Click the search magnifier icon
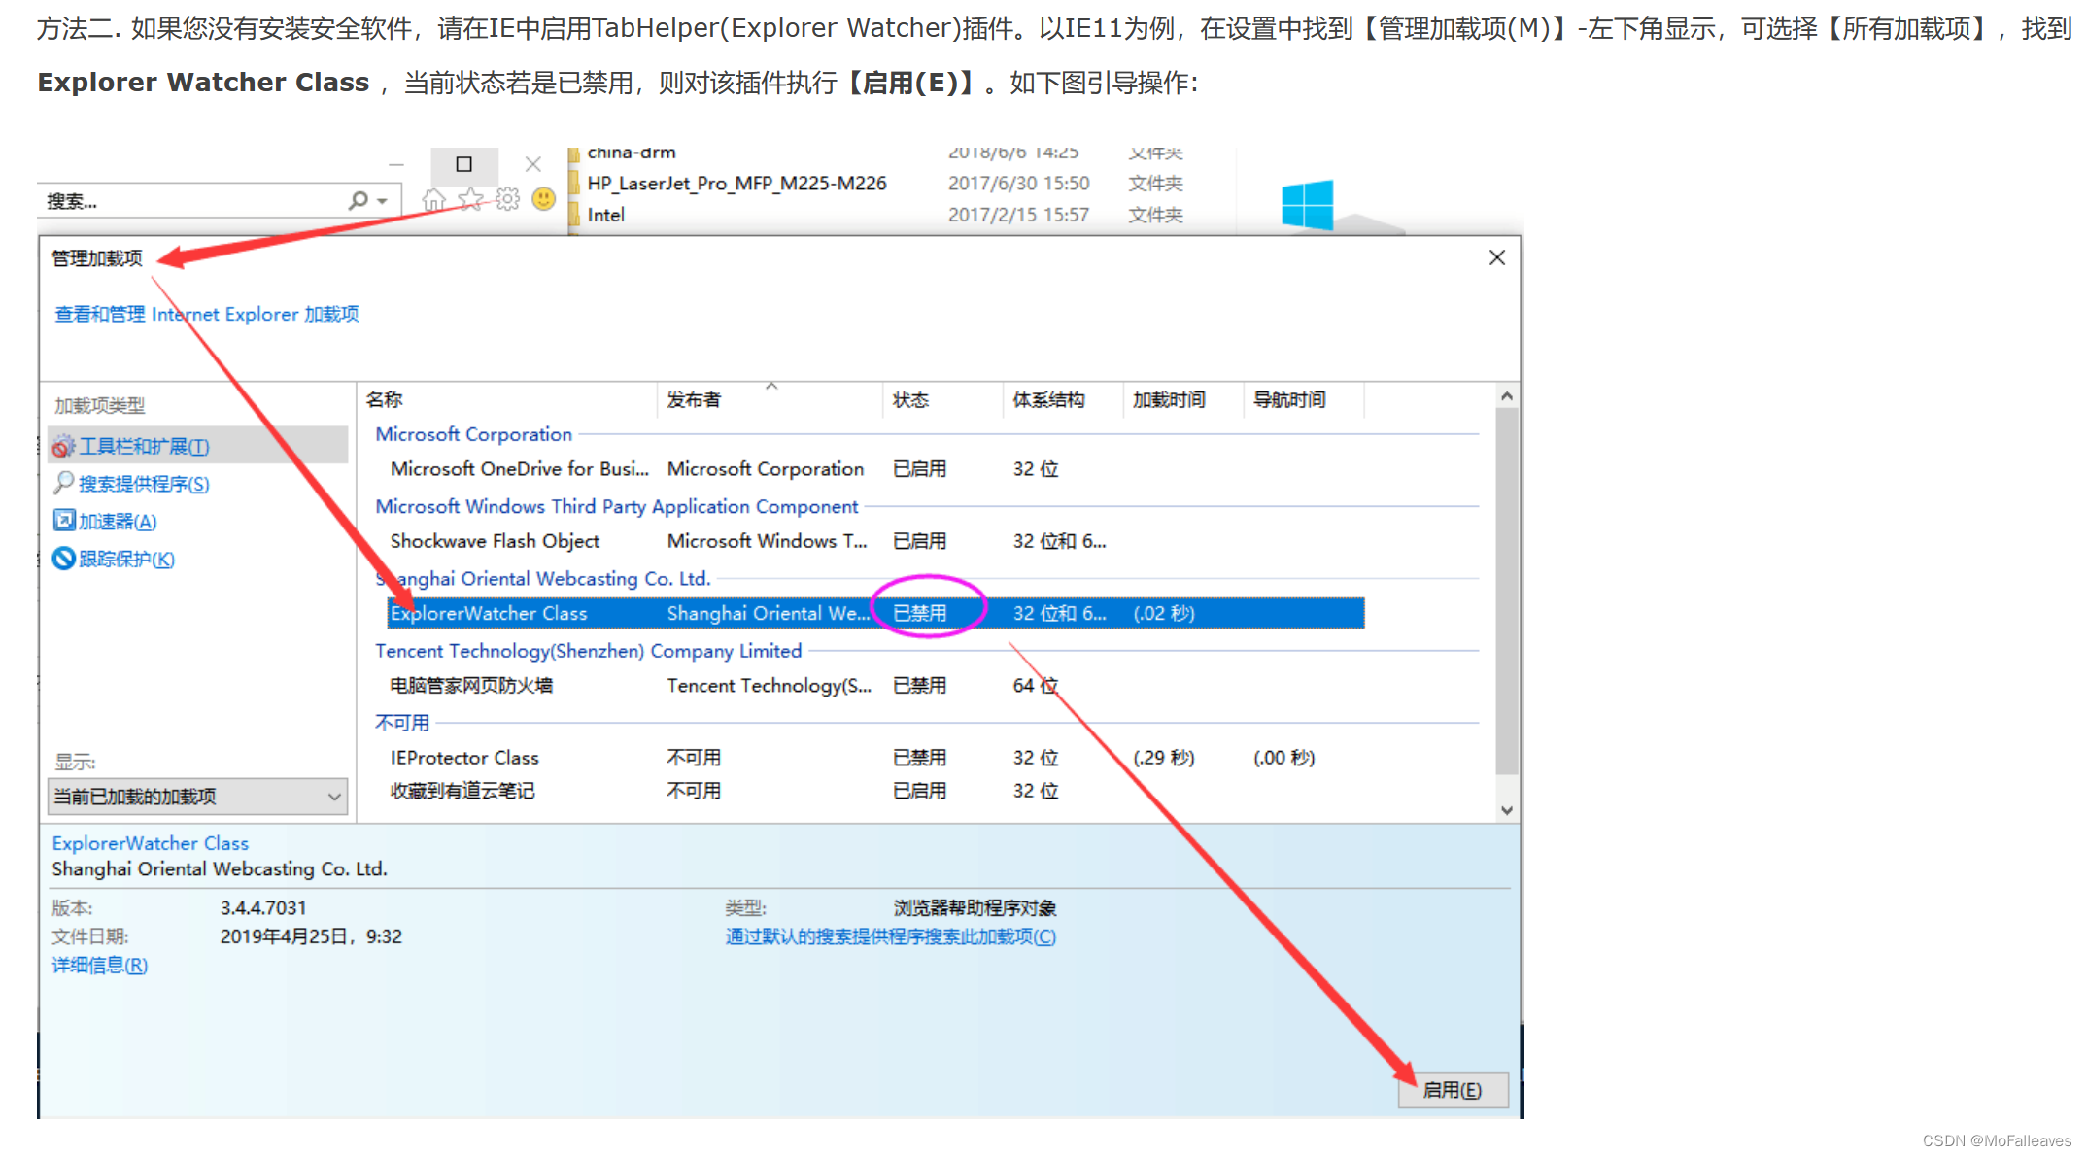2087x1156 pixels. (359, 200)
